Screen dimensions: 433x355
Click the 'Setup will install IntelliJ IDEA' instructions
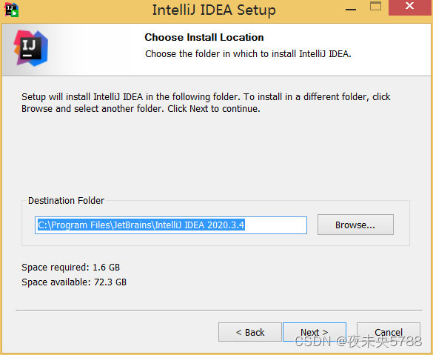click(x=206, y=102)
